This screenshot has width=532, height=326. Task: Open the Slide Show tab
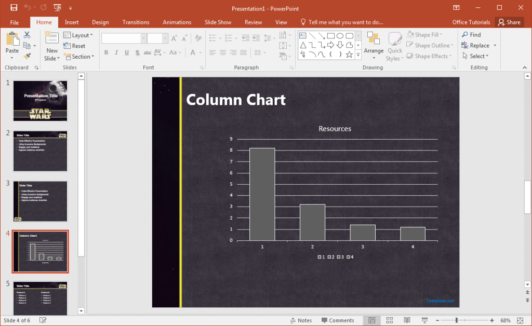218,22
